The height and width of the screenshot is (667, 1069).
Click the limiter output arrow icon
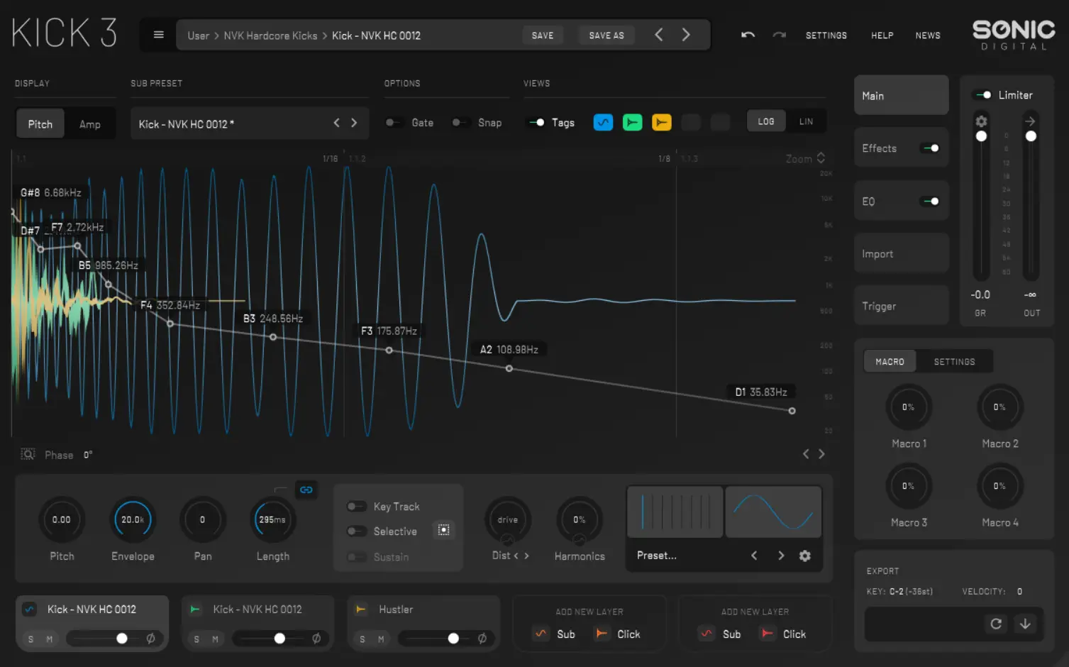pos(1031,121)
